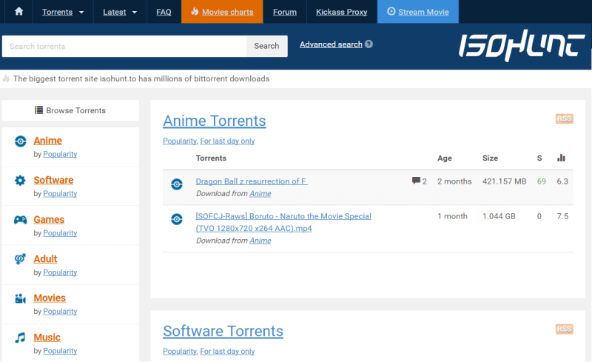Sort Software by Popularity in the sidebar
Viewport: 592px width, 362px height.
(x=60, y=193)
